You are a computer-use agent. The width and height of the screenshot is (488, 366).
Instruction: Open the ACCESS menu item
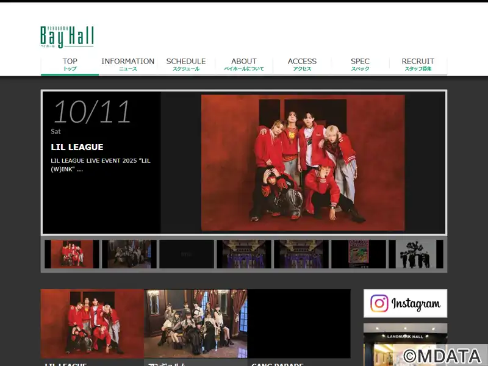tap(302, 65)
